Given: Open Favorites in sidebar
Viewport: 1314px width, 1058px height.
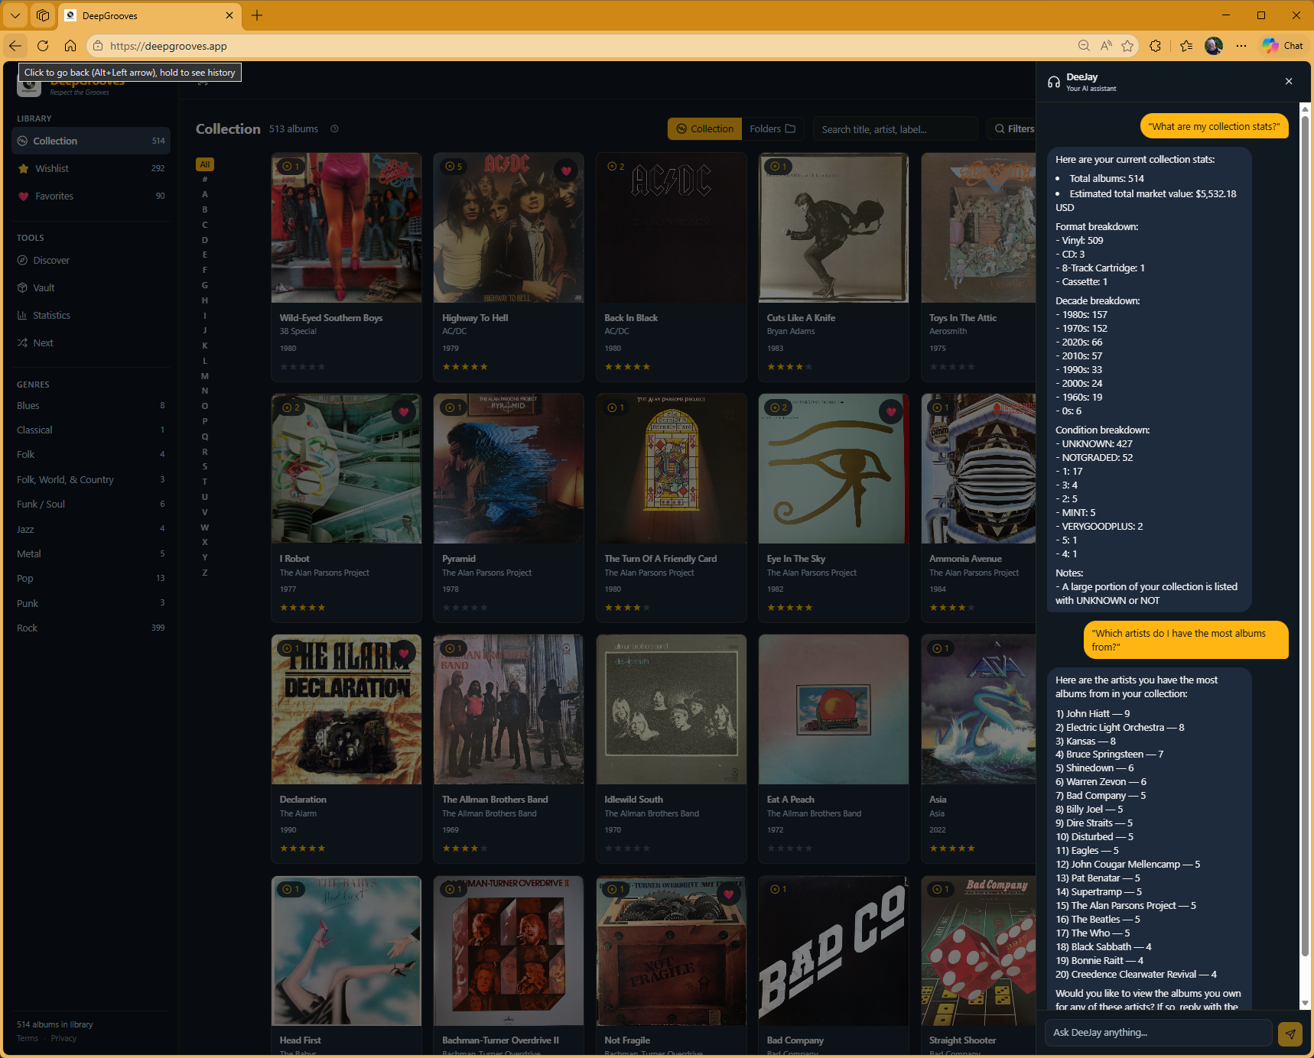Looking at the screenshot, I should coord(91,196).
